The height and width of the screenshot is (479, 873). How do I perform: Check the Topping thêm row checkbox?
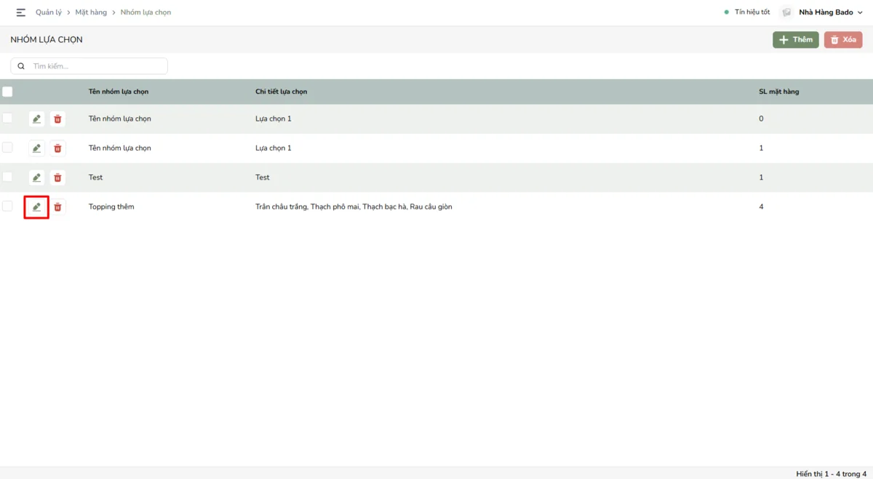[7, 206]
